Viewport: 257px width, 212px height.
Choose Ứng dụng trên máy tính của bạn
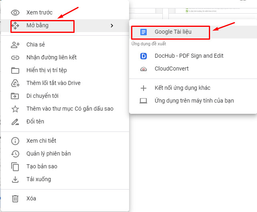193,101
